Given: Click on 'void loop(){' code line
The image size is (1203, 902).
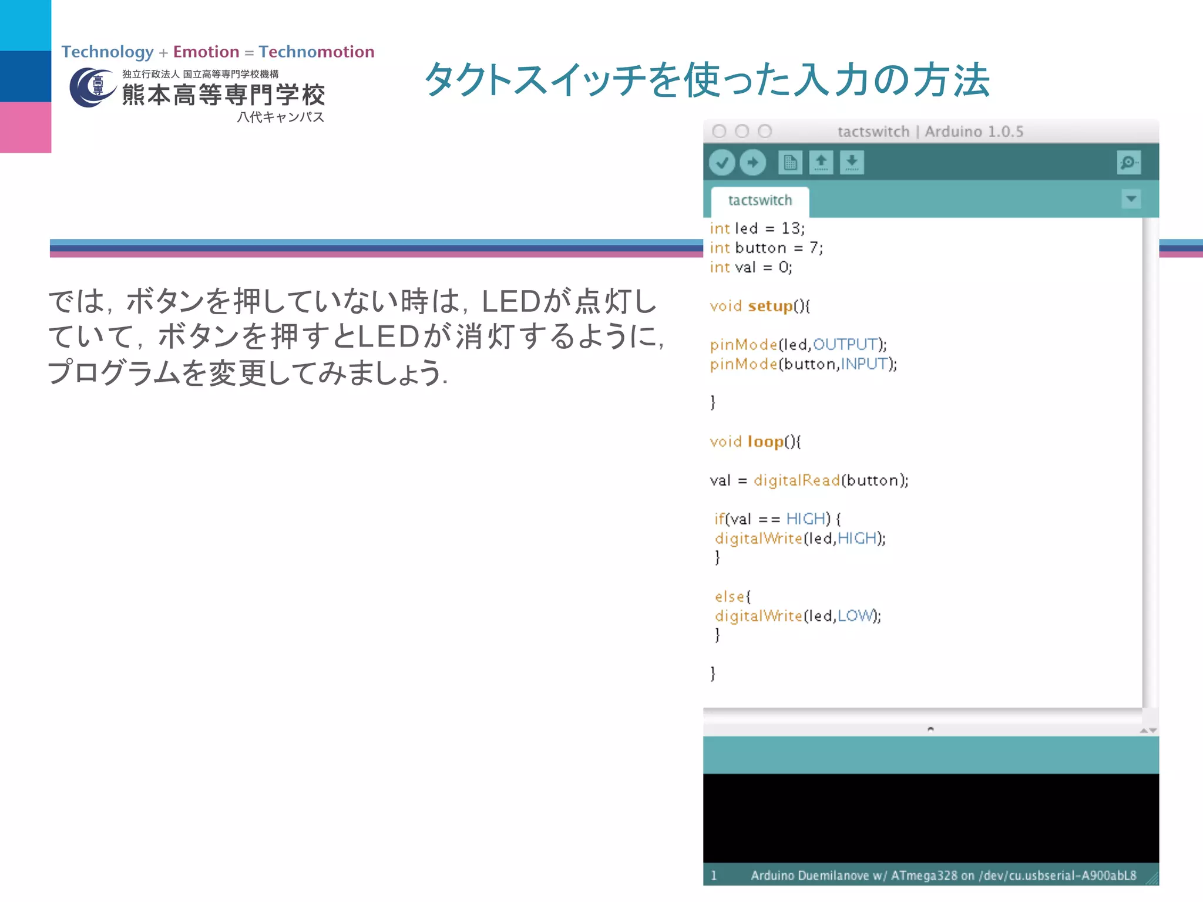Looking at the screenshot, I should coord(755,442).
